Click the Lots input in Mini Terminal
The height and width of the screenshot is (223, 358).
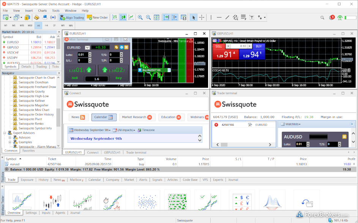[82, 55]
